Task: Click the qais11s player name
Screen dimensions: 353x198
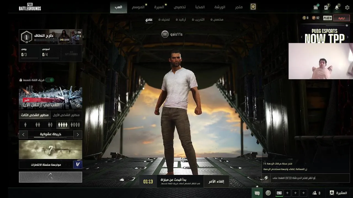Action: (176, 34)
